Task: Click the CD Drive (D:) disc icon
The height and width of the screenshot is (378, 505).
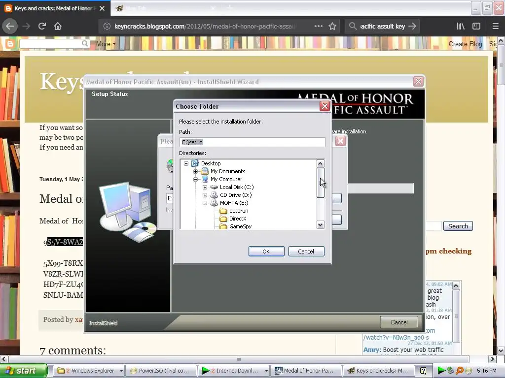Action: 214,195
